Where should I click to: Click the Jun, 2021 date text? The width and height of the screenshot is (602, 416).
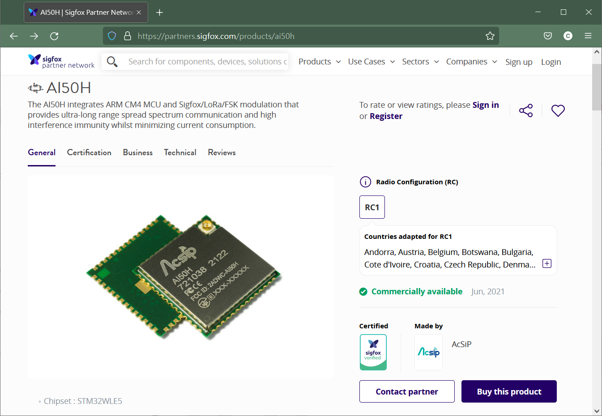pyautogui.click(x=488, y=292)
